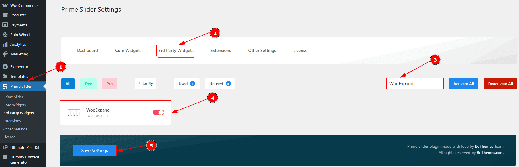Viewport: 519px width, 167px height.
Task: Open the BdThemes.com link in footer
Action: point(490,153)
